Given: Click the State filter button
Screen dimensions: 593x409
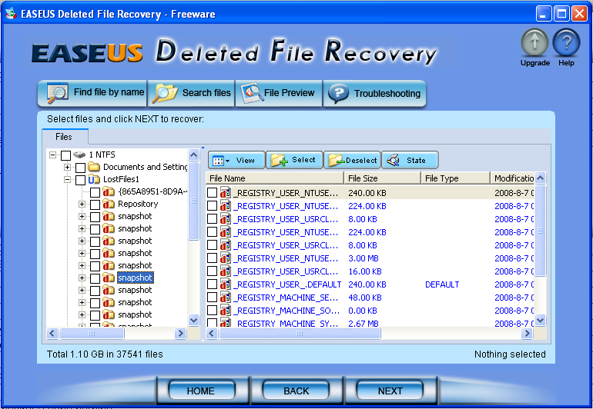Looking at the screenshot, I should tap(410, 160).
